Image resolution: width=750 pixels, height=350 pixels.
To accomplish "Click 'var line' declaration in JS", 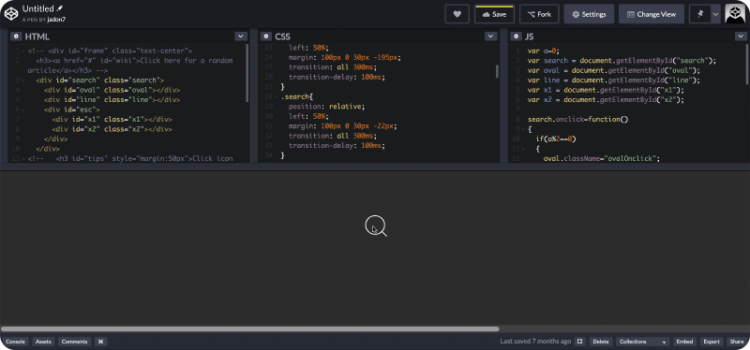I will click(614, 80).
